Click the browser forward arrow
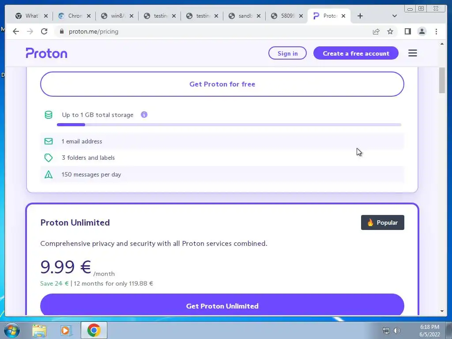452x339 pixels. pos(30,31)
